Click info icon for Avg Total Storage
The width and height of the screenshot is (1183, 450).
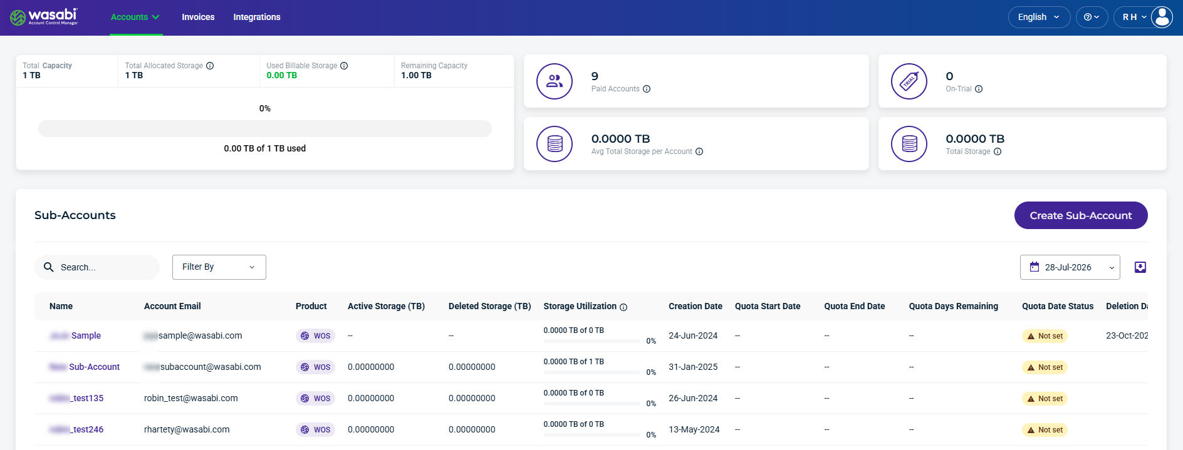[699, 151]
